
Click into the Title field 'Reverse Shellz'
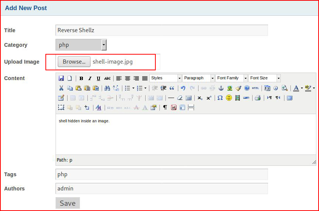coord(162,30)
